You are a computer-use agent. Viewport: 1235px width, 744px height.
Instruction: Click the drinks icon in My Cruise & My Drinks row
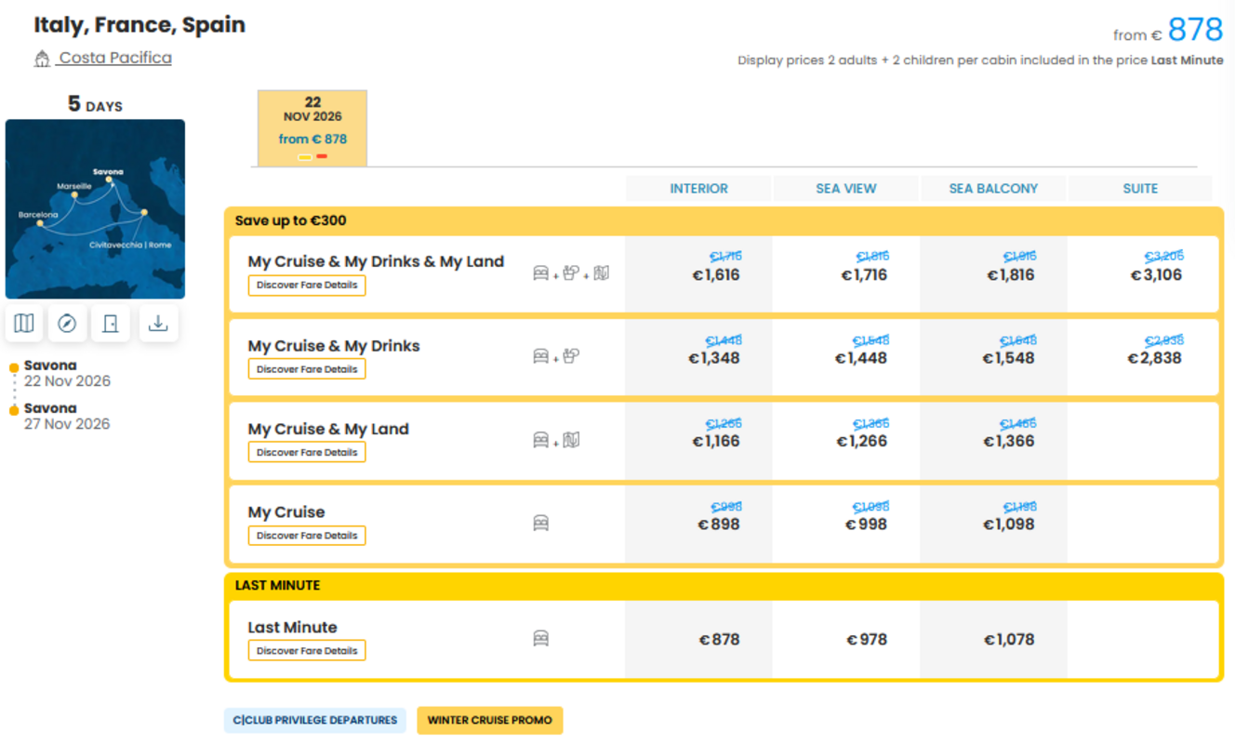(x=571, y=356)
